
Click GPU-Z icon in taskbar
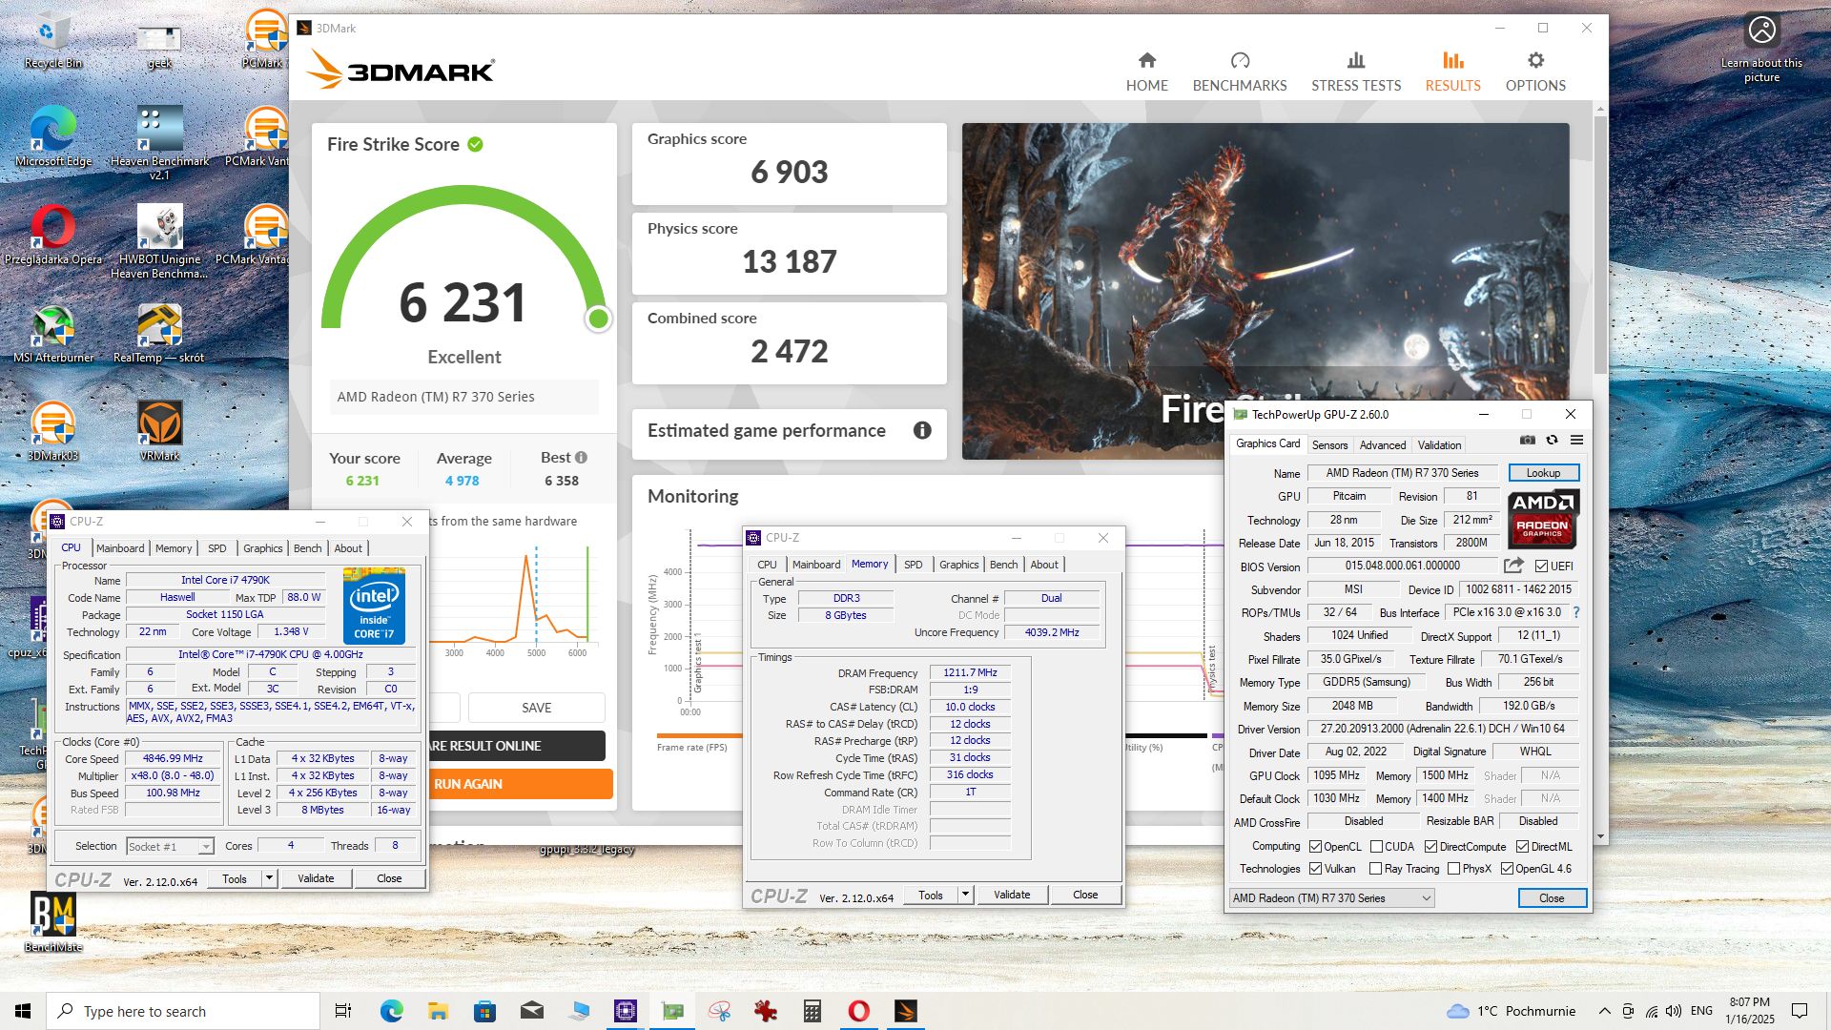point(672,1011)
